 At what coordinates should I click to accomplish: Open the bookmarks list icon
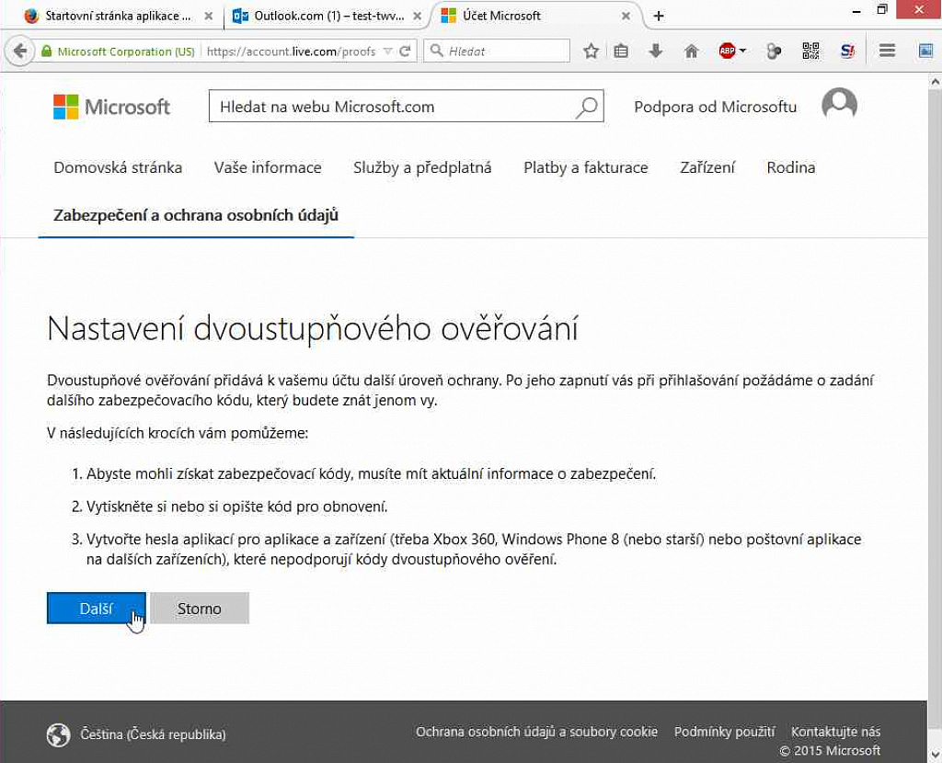click(x=621, y=51)
